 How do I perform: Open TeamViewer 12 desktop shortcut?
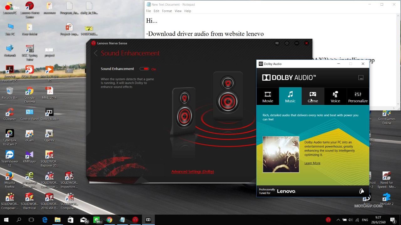(10, 159)
